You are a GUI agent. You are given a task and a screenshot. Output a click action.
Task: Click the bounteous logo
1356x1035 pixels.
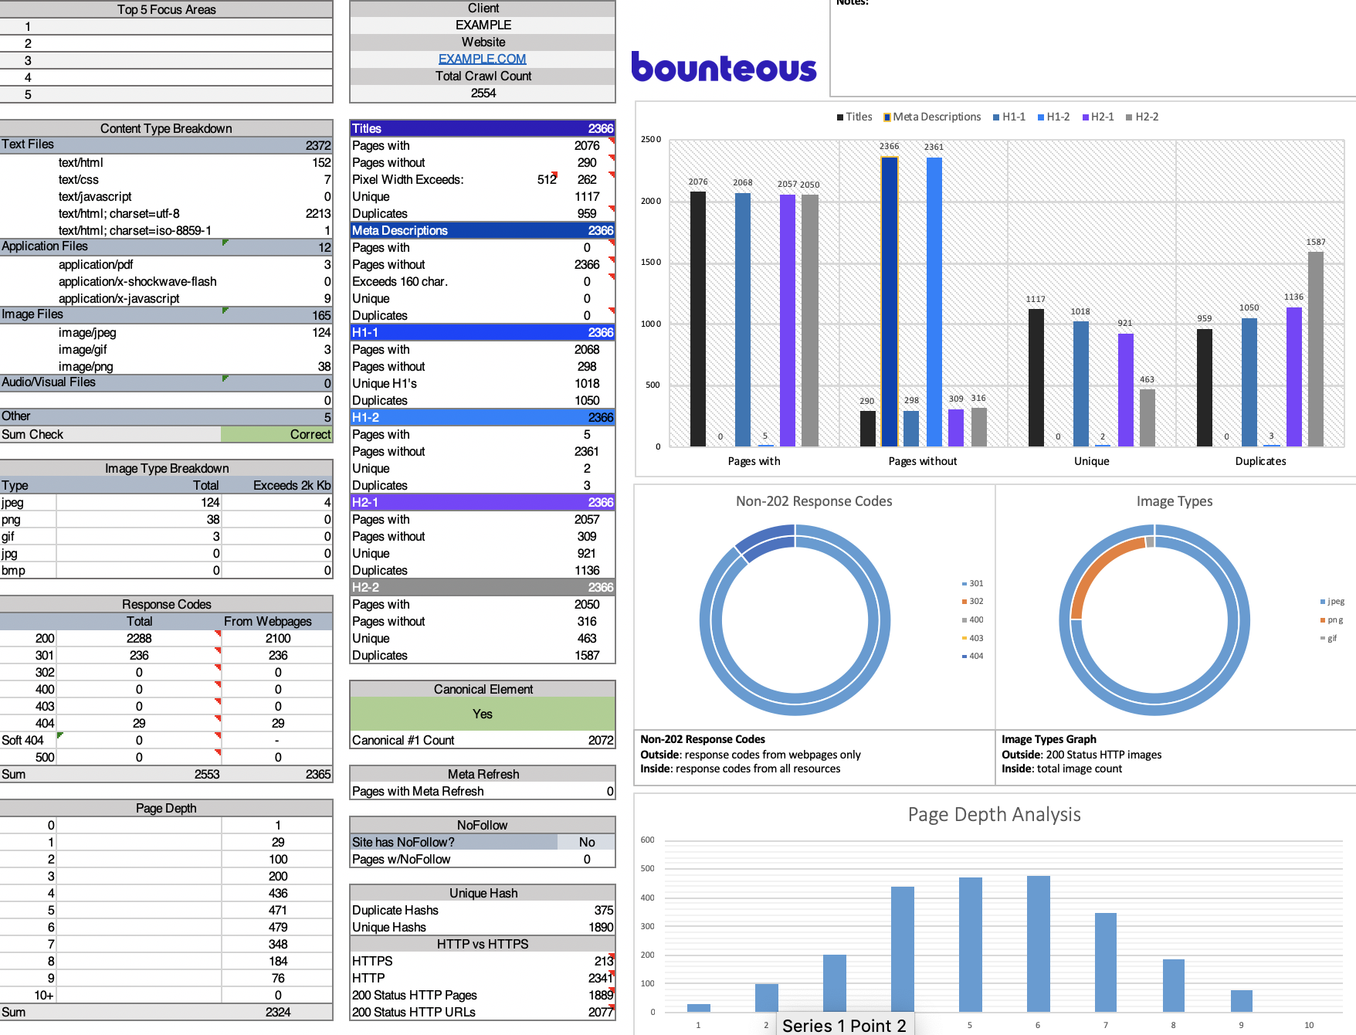(x=724, y=66)
